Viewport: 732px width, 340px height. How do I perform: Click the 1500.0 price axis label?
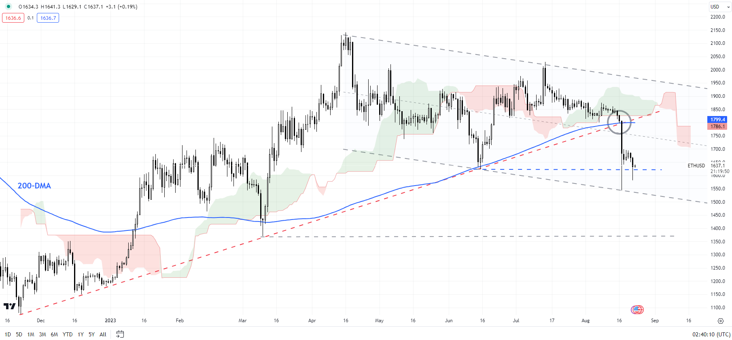[x=718, y=202]
